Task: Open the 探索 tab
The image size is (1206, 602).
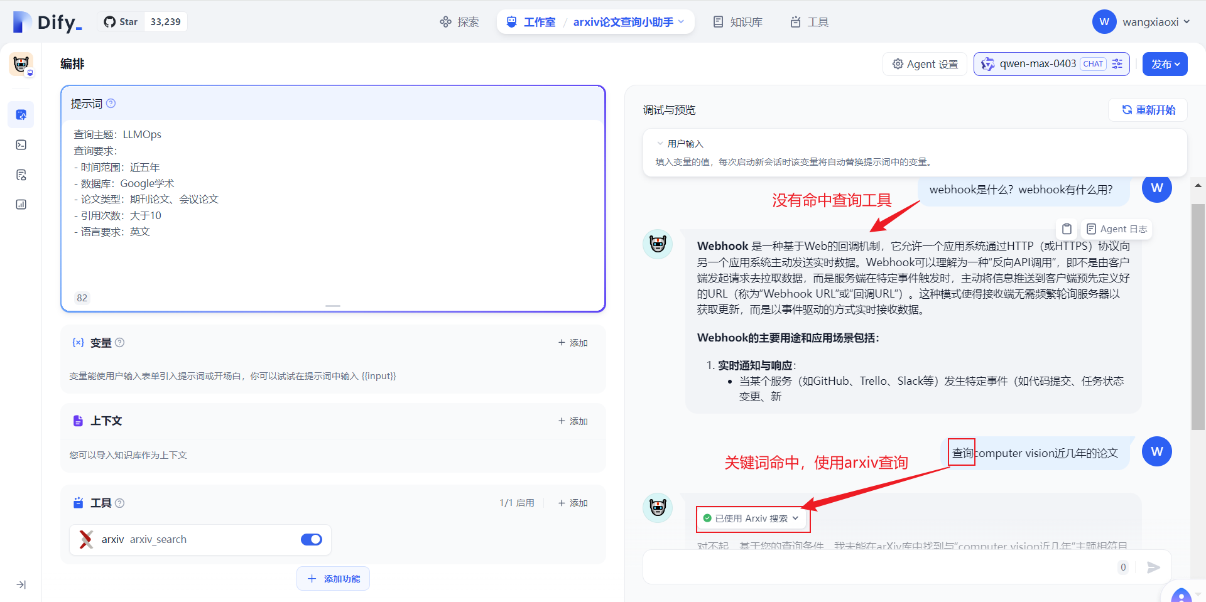Action: tap(459, 22)
